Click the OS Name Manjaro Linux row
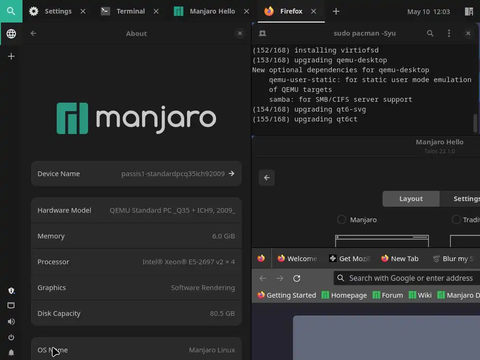480x360 pixels. (136, 349)
